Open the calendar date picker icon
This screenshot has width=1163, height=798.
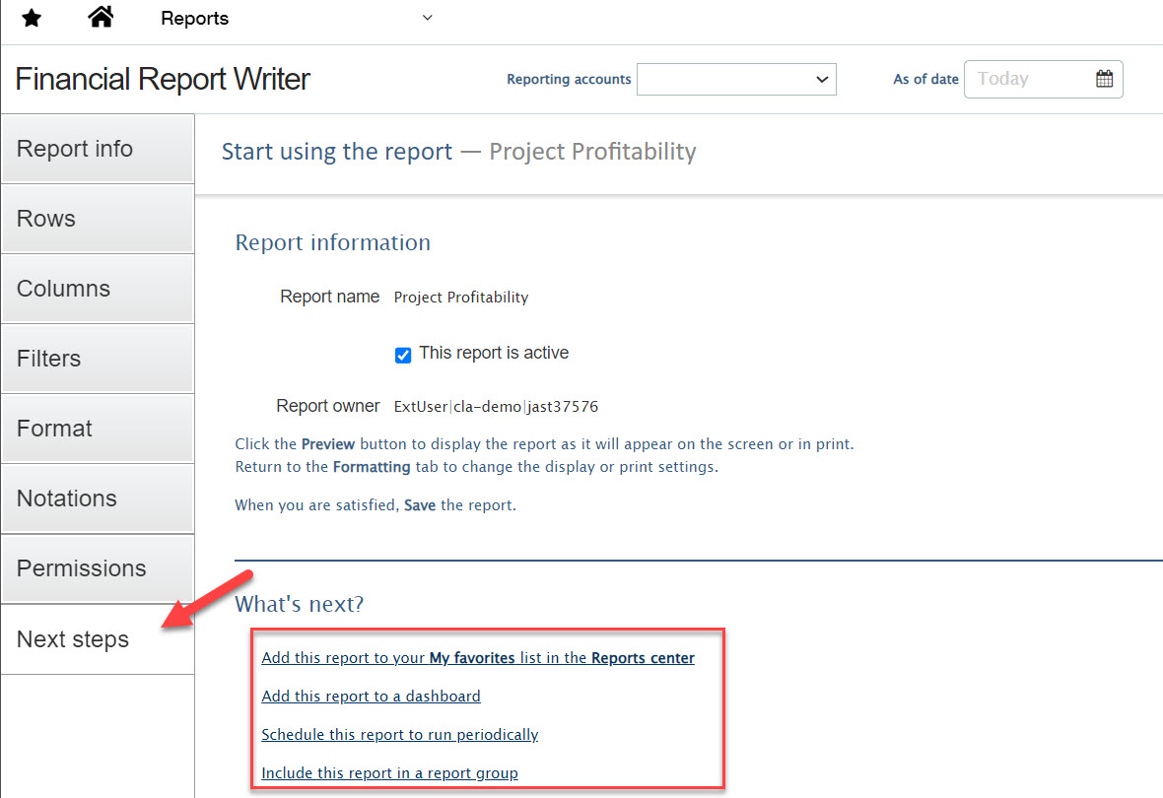(x=1104, y=79)
